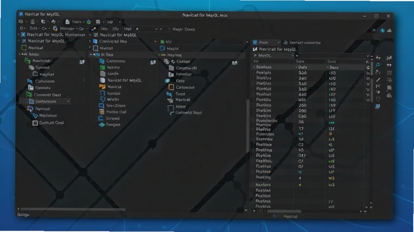Click the blue funnel icon in left tree
The width and height of the screenshot is (414, 232).
tap(35, 115)
